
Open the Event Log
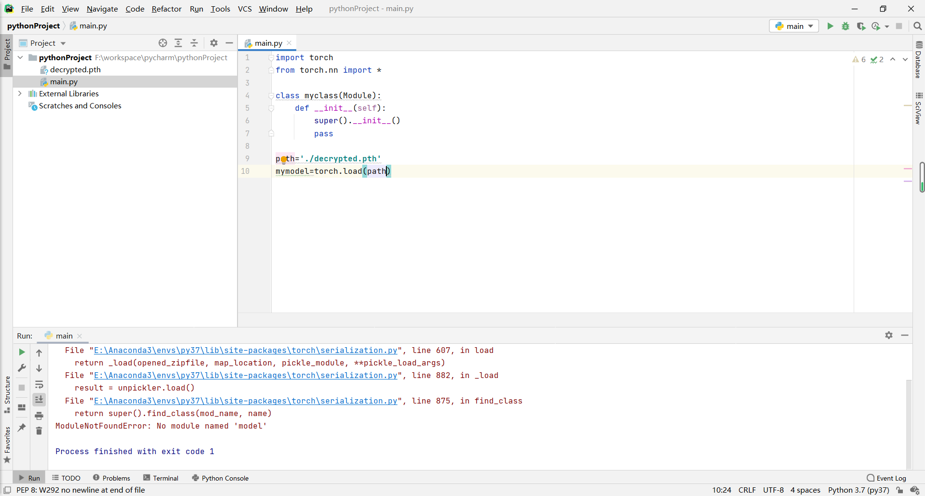(x=886, y=478)
